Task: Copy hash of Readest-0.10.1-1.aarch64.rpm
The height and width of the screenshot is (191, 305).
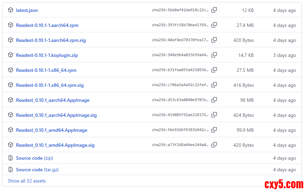Action: 214,25
